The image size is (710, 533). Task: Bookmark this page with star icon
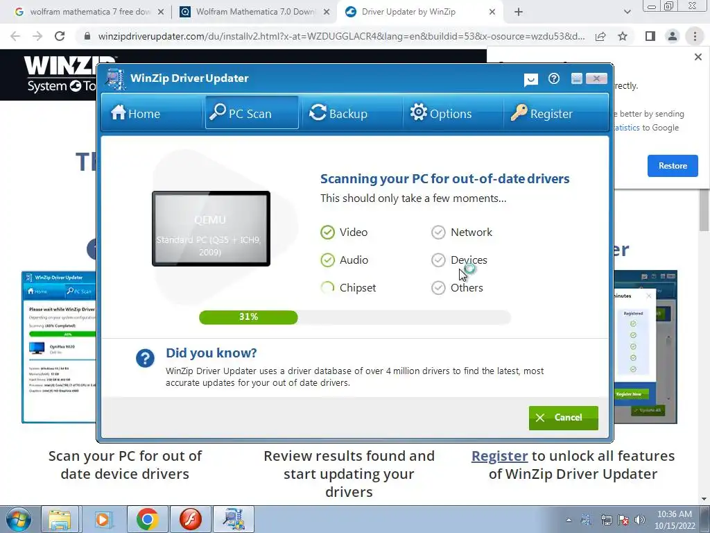tap(623, 36)
